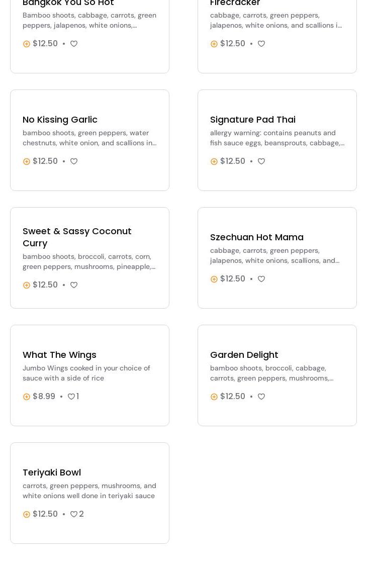Open the Sweet & Sassy Coconut Curry title
This screenshot has height=571, width=377.
pyautogui.click(x=77, y=237)
